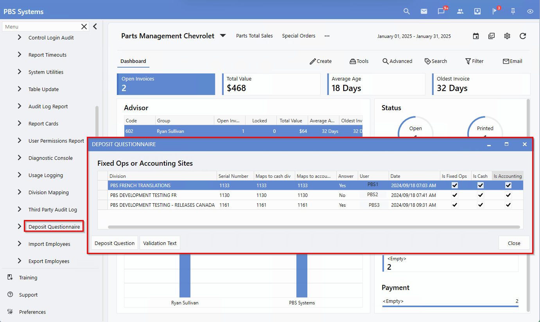This screenshot has height=322, width=540.
Task: Open the users group icon in top bar
Action: coord(460,11)
